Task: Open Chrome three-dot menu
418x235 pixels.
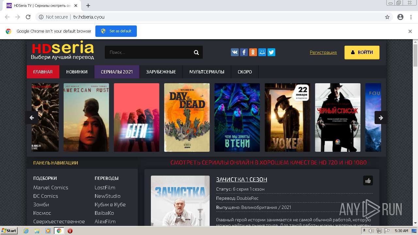Action: click(x=411, y=17)
